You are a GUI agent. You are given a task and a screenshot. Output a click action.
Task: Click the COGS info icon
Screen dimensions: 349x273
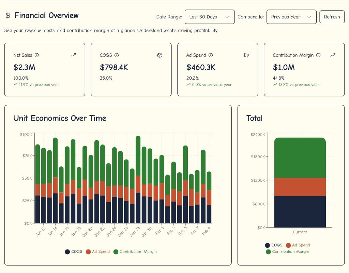tap(117, 55)
